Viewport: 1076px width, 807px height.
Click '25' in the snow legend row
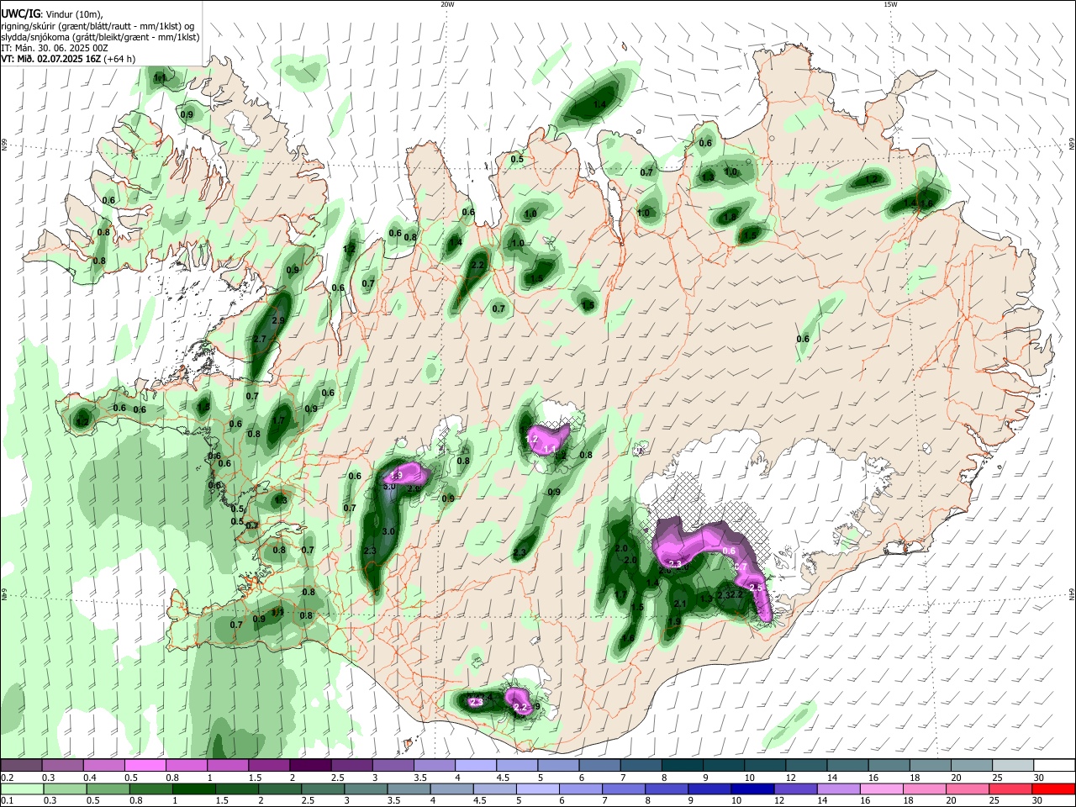point(996,778)
